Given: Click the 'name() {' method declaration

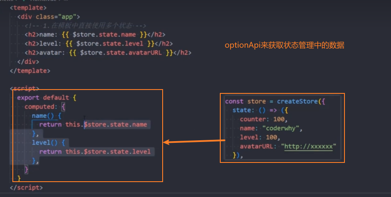Looking at the screenshot, I should 47,116.
